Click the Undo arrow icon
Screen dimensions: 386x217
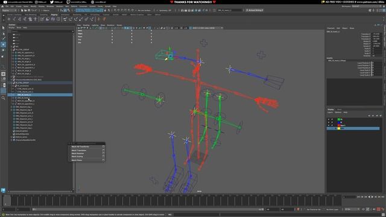33,10
